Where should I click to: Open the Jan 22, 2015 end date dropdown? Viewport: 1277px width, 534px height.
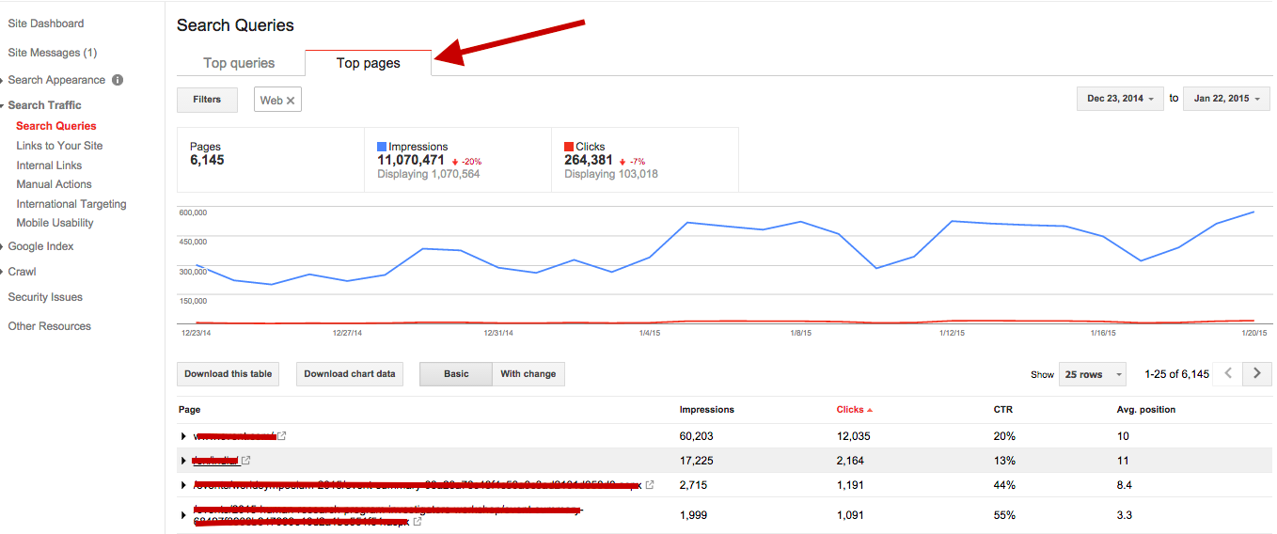click(x=1227, y=99)
